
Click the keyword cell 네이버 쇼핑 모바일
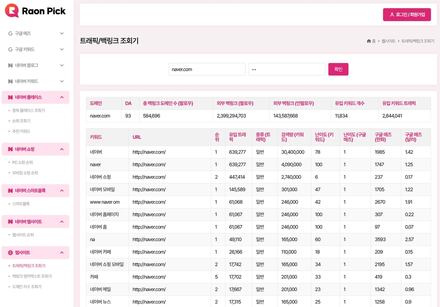pos(107,264)
